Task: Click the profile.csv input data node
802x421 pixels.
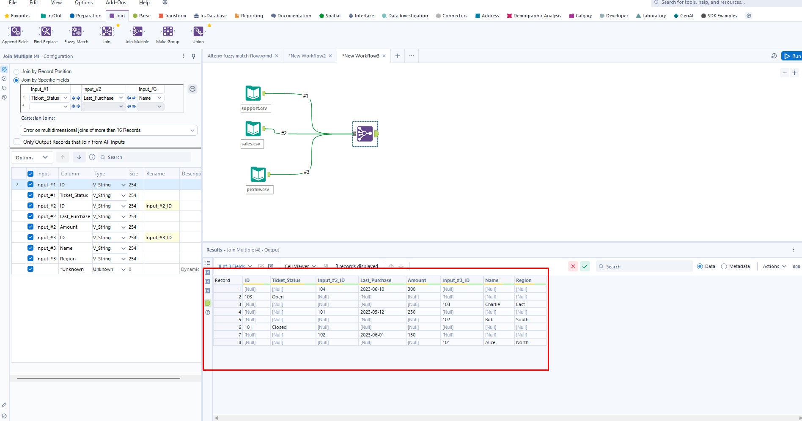Action: pyautogui.click(x=258, y=174)
